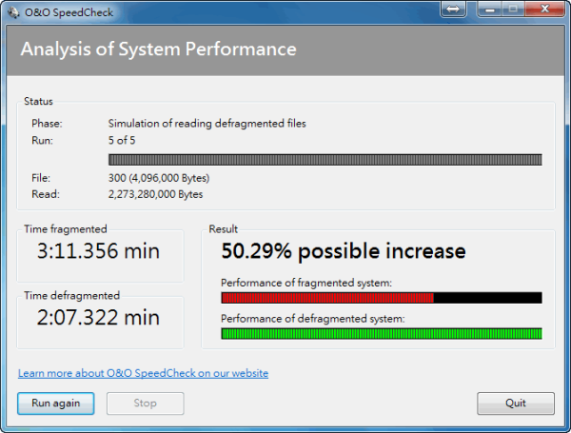571x433 pixels.
Task: Click the 'File:' label
Action: (x=41, y=178)
